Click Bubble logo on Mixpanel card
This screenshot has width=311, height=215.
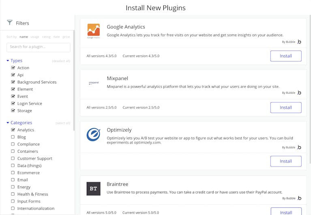click(x=299, y=93)
